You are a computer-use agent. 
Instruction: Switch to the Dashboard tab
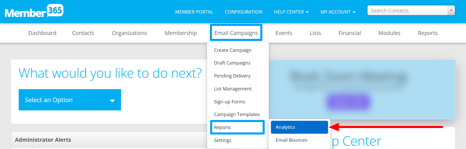42,33
